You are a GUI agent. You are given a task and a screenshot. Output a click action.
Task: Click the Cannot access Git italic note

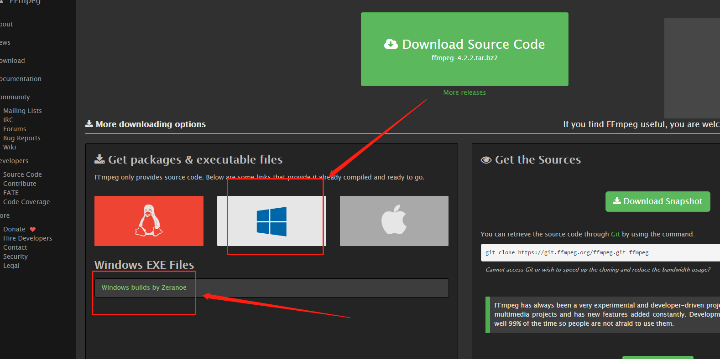[598, 270]
